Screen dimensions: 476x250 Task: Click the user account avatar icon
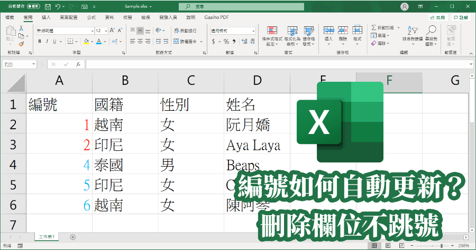click(x=405, y=6)
